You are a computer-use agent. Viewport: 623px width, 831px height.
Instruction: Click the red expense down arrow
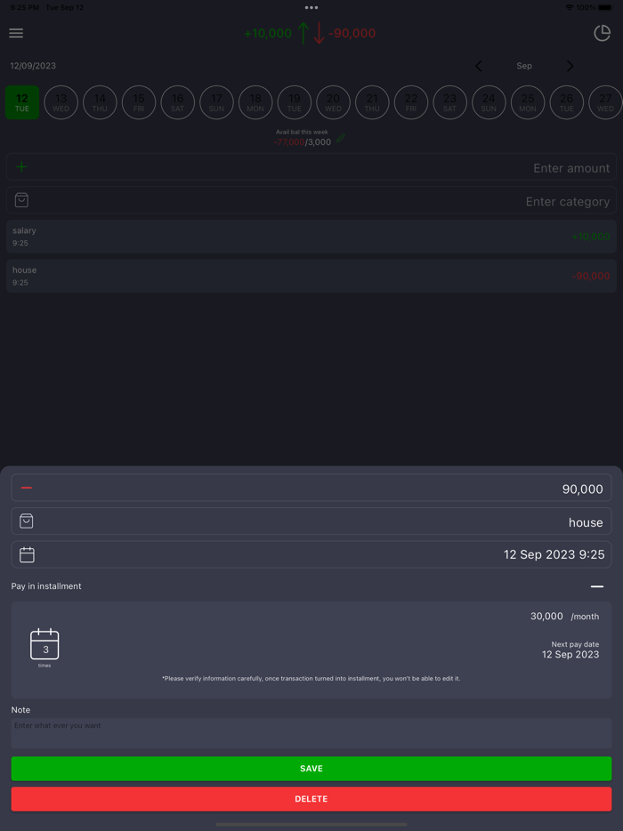tap(318, 33)
